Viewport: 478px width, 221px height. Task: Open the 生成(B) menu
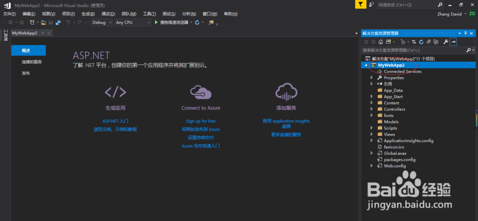[x=88, y=14]
